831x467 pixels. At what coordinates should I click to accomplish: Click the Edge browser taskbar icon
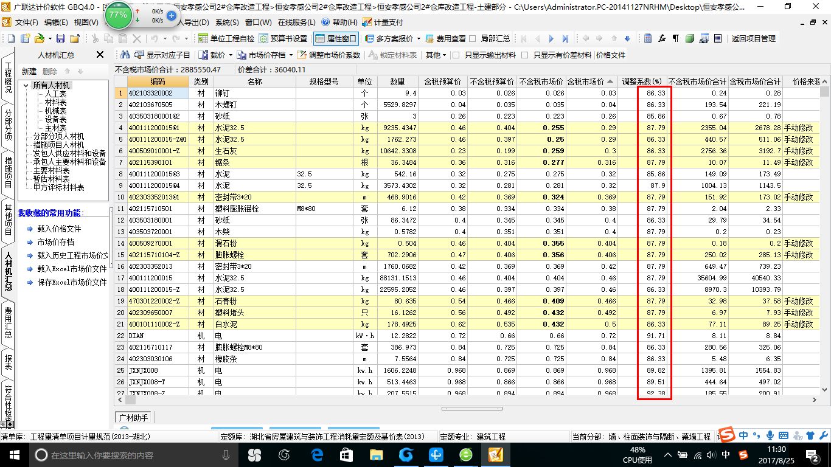pyautogui.click(x=316, y=455)
